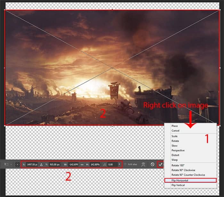Click the link icon between W and H
Viewport: 224px width, 197px height.
(82, 164)
